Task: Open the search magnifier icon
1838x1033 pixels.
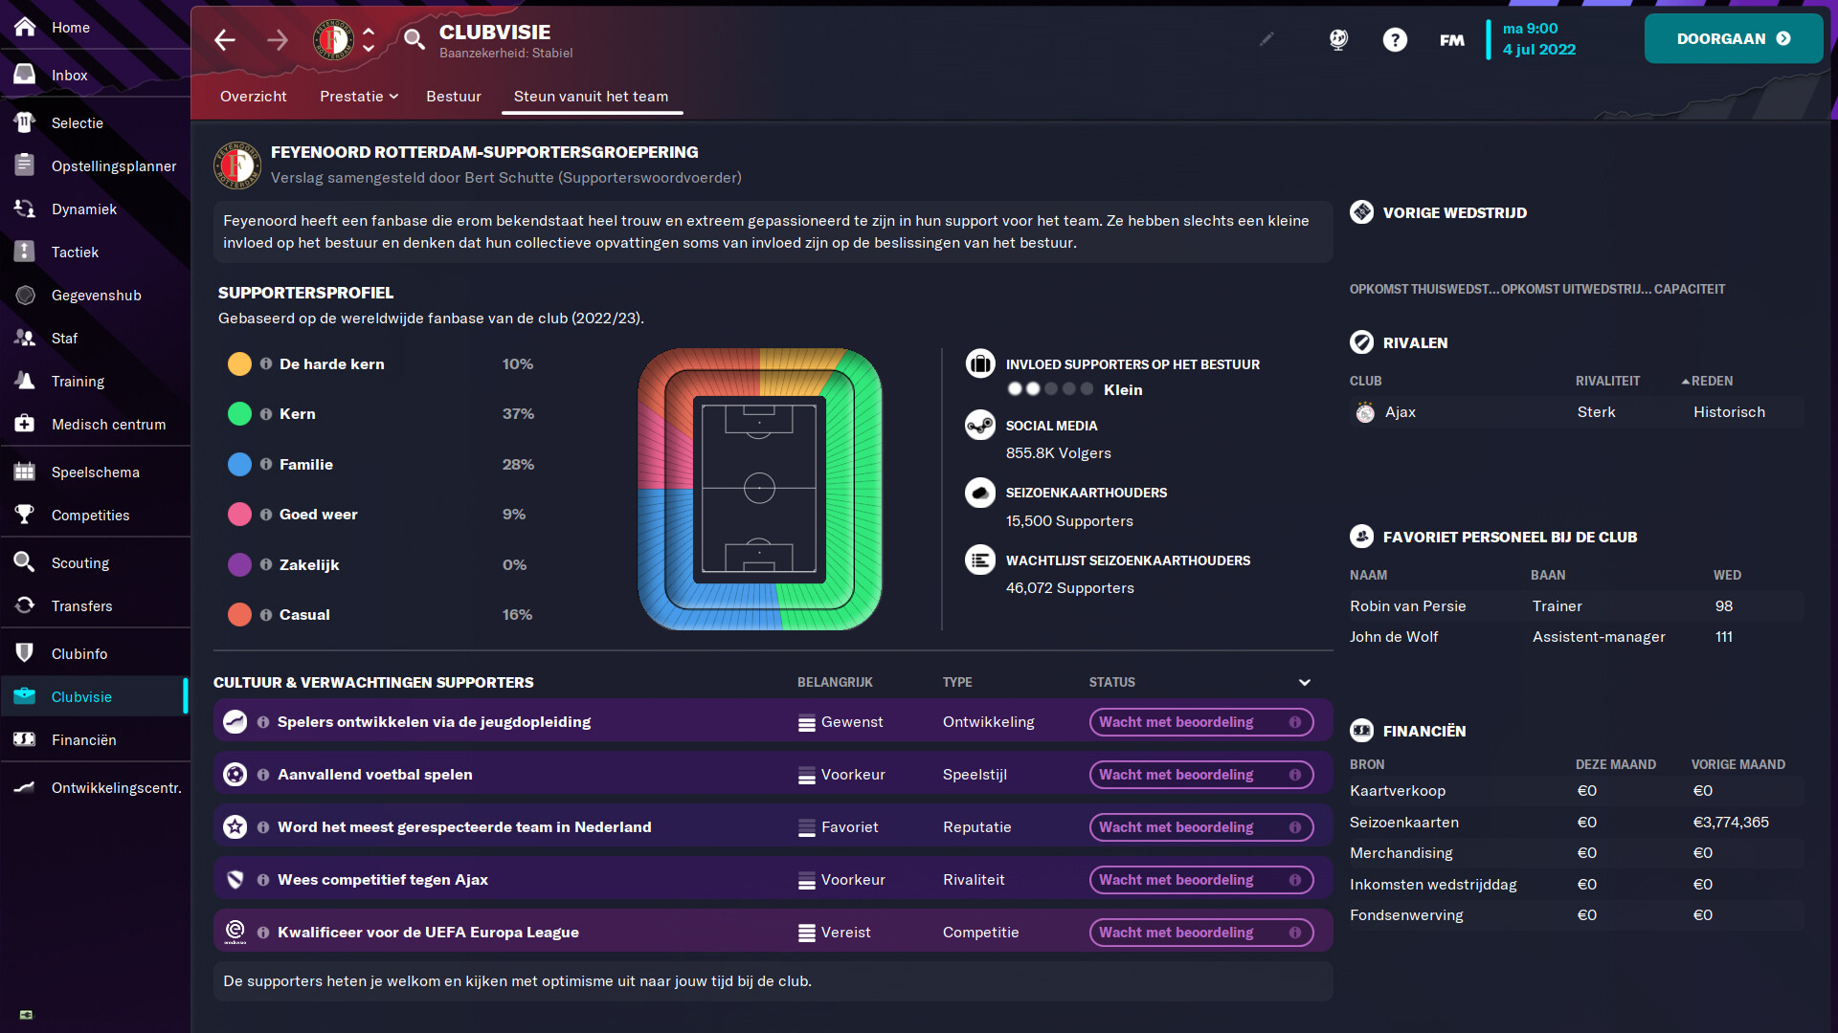Action: 414,39
